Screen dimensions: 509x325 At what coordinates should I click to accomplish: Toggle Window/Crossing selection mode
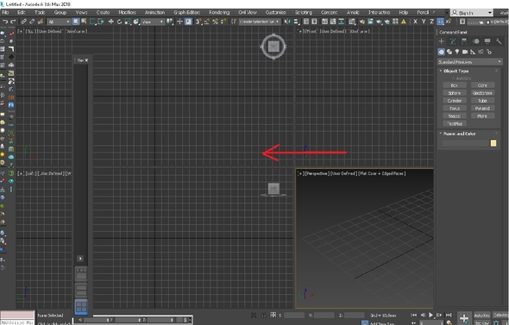click(x=101, y=22)
